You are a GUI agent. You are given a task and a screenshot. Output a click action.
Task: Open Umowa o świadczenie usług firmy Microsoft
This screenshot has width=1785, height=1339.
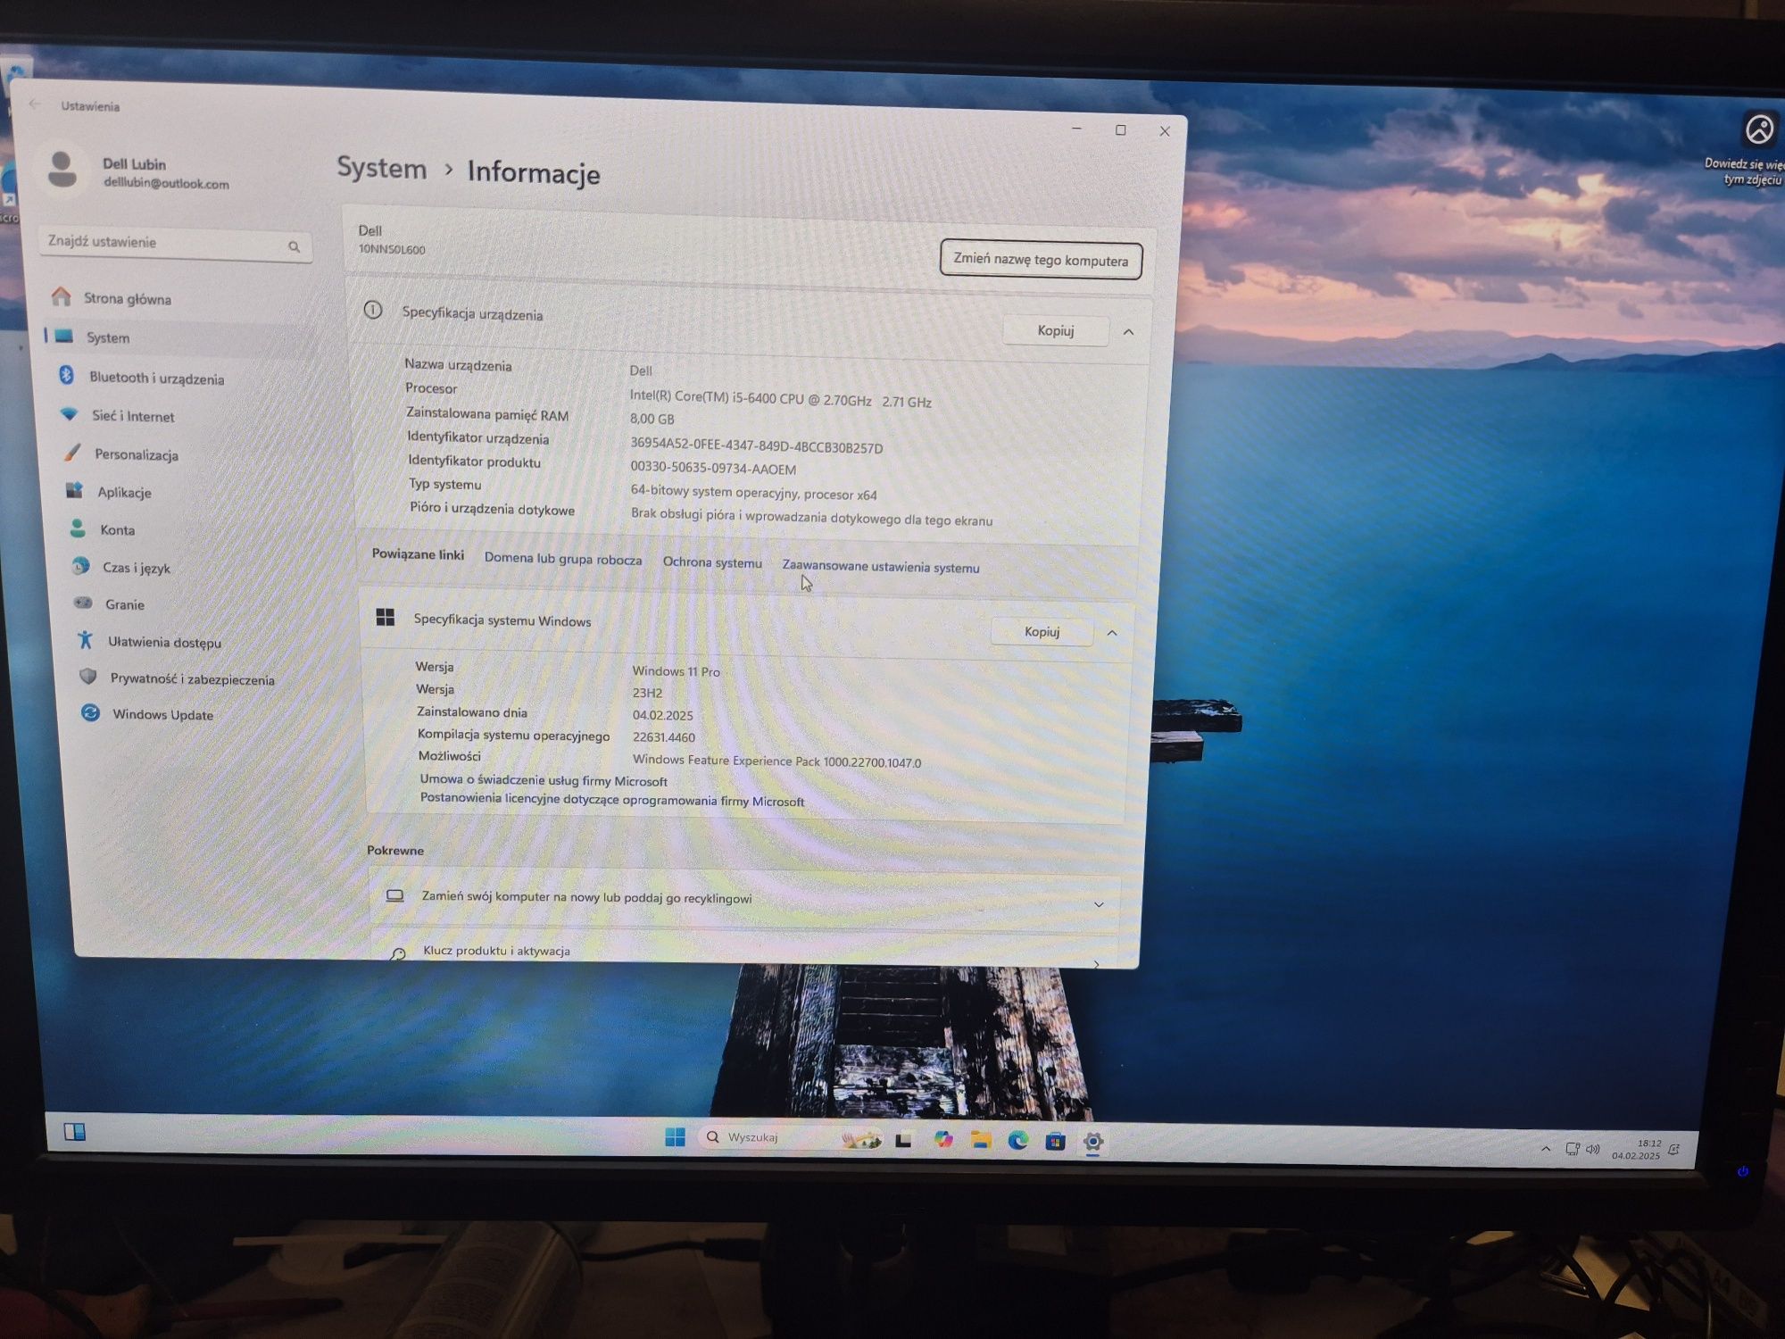point(544,780)
